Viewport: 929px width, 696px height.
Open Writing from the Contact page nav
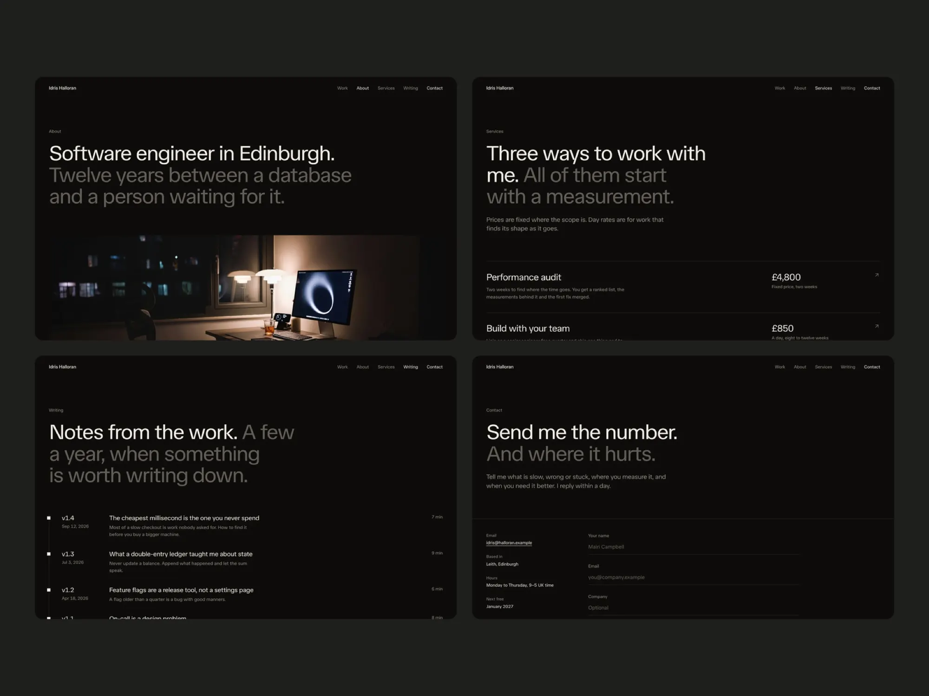click(848, 367)
